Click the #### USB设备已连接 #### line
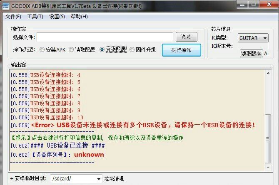Screen dimensions: 279x185 pos(57,146)
